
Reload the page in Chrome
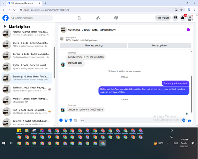click(15, 10)
